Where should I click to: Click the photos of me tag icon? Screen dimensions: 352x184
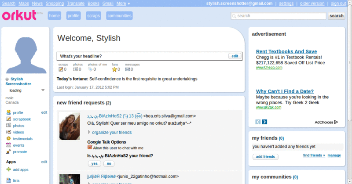pyautogui.click(x=90, y=69)
